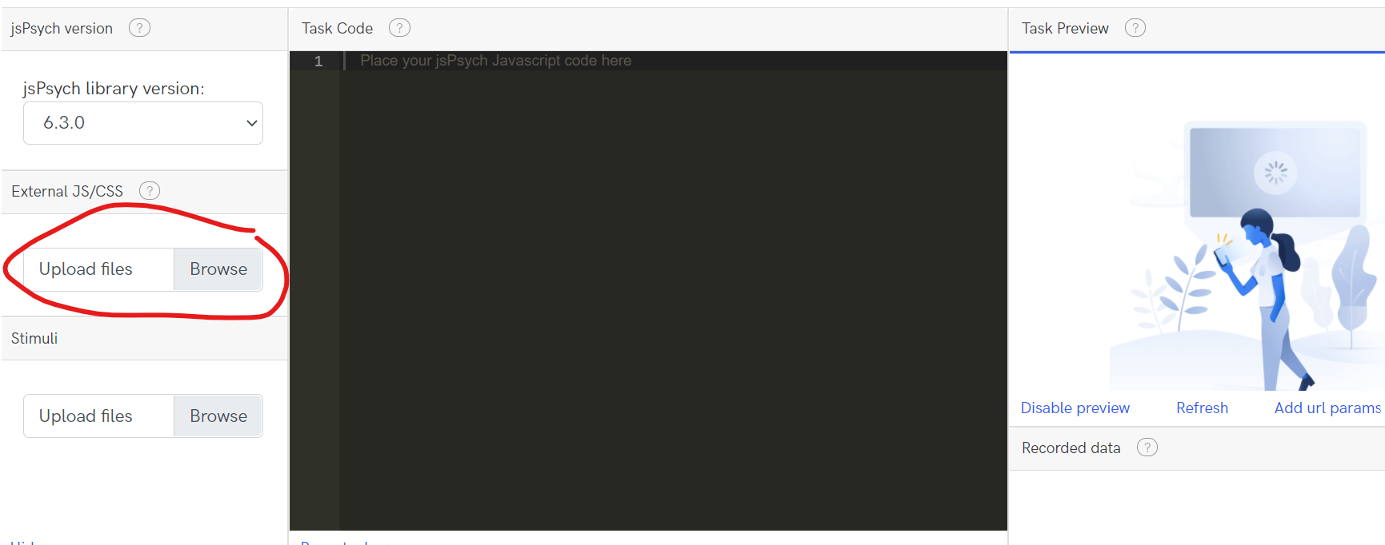This screenshot has width=1385, height=545.
Task: Click Upload files field under Stimuli
Action: tap(99, 416)
